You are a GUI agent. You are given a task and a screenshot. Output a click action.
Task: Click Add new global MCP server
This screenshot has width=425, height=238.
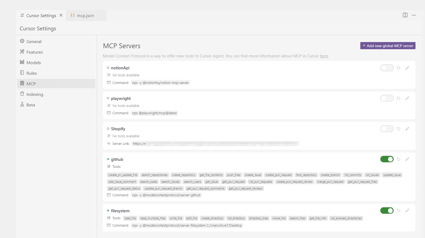coord(388,46)
